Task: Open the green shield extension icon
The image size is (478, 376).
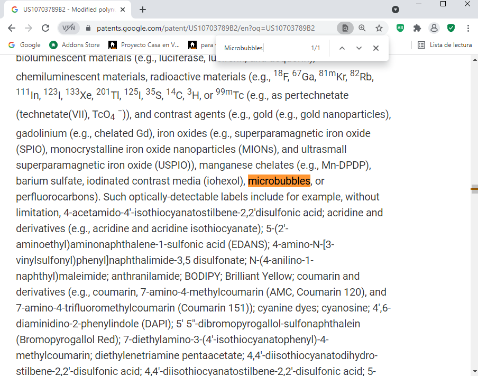Action: pos(451,28)
